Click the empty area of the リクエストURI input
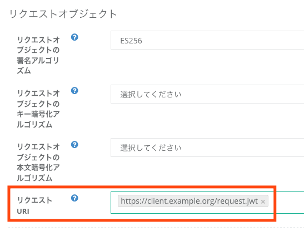The height and width of the screenshot is (231, 304). click(x=287, y=203)
